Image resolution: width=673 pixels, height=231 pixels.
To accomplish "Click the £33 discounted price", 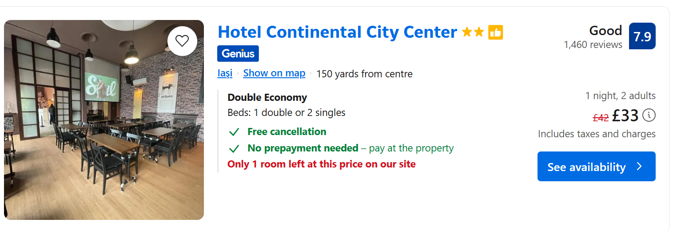I will 625,116.
